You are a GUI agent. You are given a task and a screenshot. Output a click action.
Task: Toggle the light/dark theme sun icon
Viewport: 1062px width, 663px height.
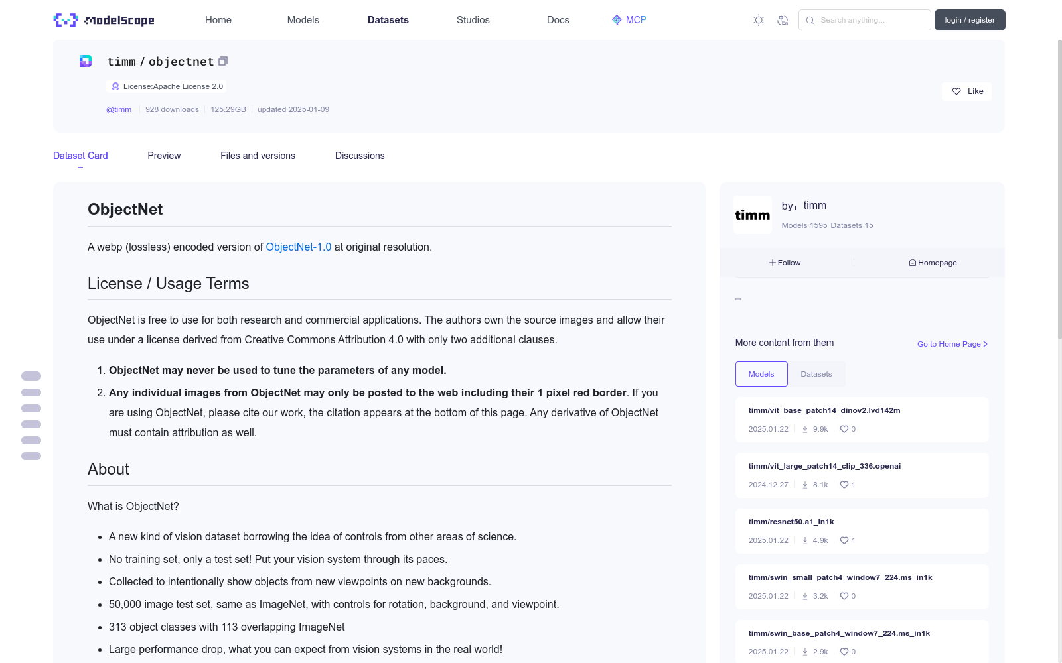click(759, 20)
